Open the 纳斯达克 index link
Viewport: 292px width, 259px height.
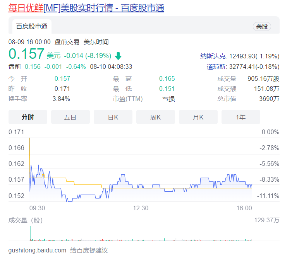(x=213, y=56)
